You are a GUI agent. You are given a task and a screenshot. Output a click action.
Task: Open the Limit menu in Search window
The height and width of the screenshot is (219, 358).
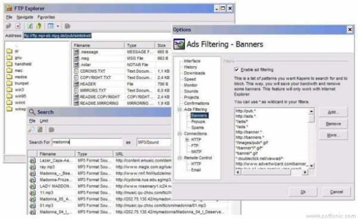(x=44, y=121)
